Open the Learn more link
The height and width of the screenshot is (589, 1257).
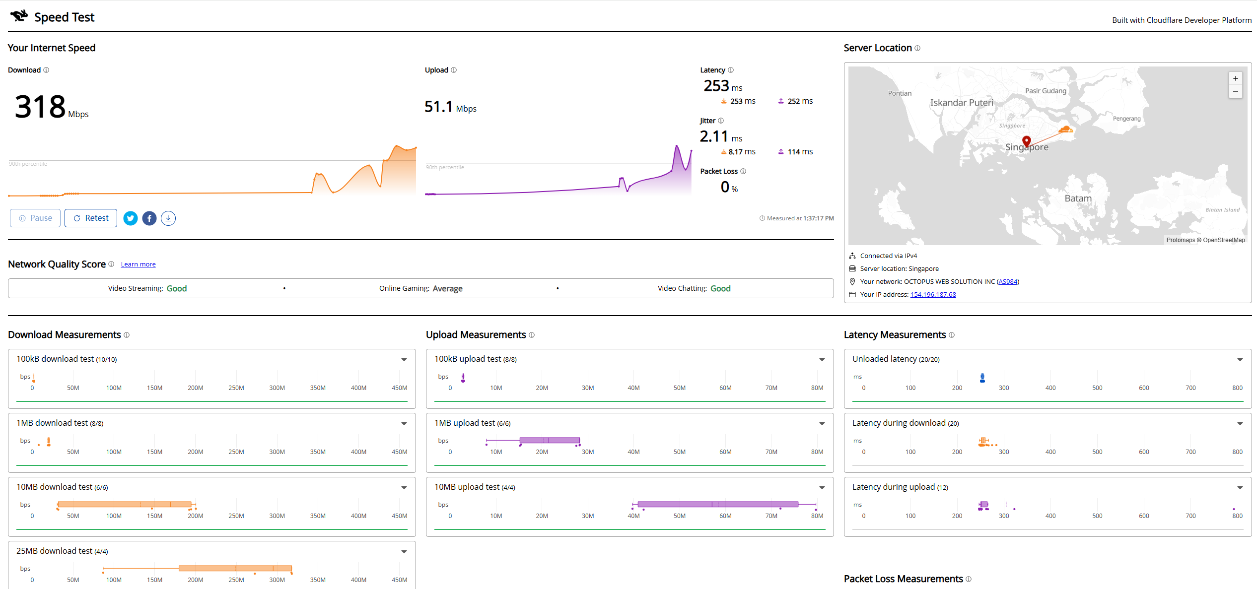[139, 264]
